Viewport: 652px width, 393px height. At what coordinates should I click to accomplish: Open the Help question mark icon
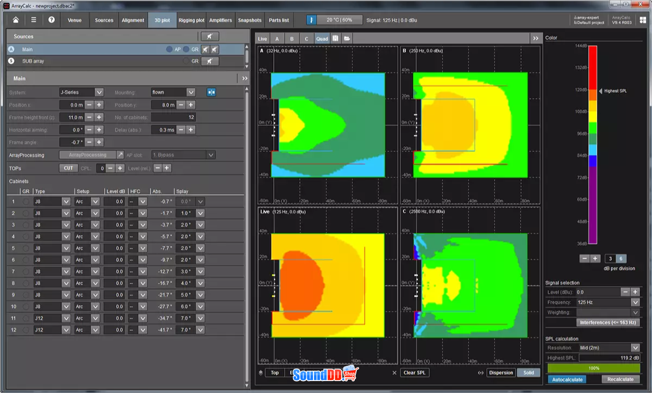tap(51, 20)
